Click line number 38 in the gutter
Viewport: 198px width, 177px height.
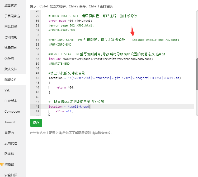[x=37, y=59]
